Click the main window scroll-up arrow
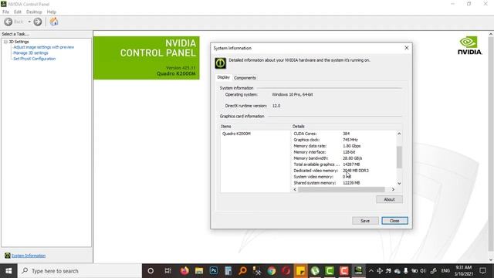The height and width of the screenshot is (278, 494). tap(491, 34)
